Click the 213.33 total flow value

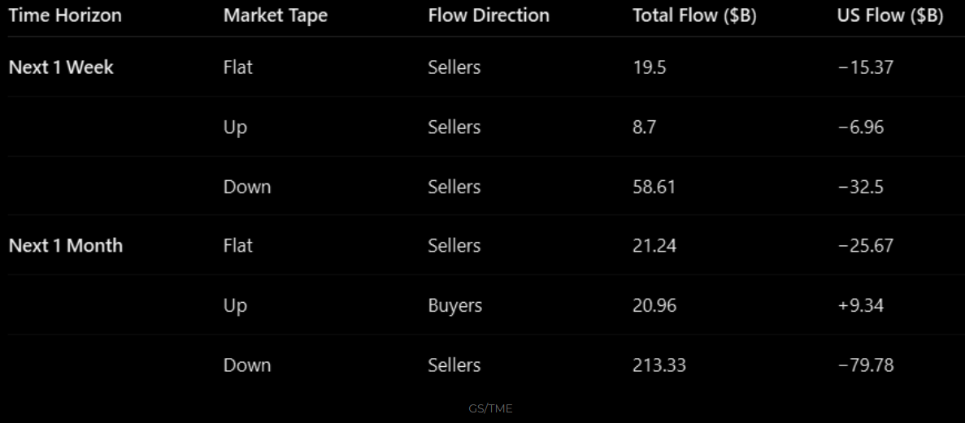pos(659,365)
